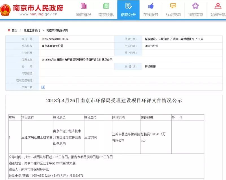Open the 站群导航 tab label
226x180 pixels.
coord(218,15)
